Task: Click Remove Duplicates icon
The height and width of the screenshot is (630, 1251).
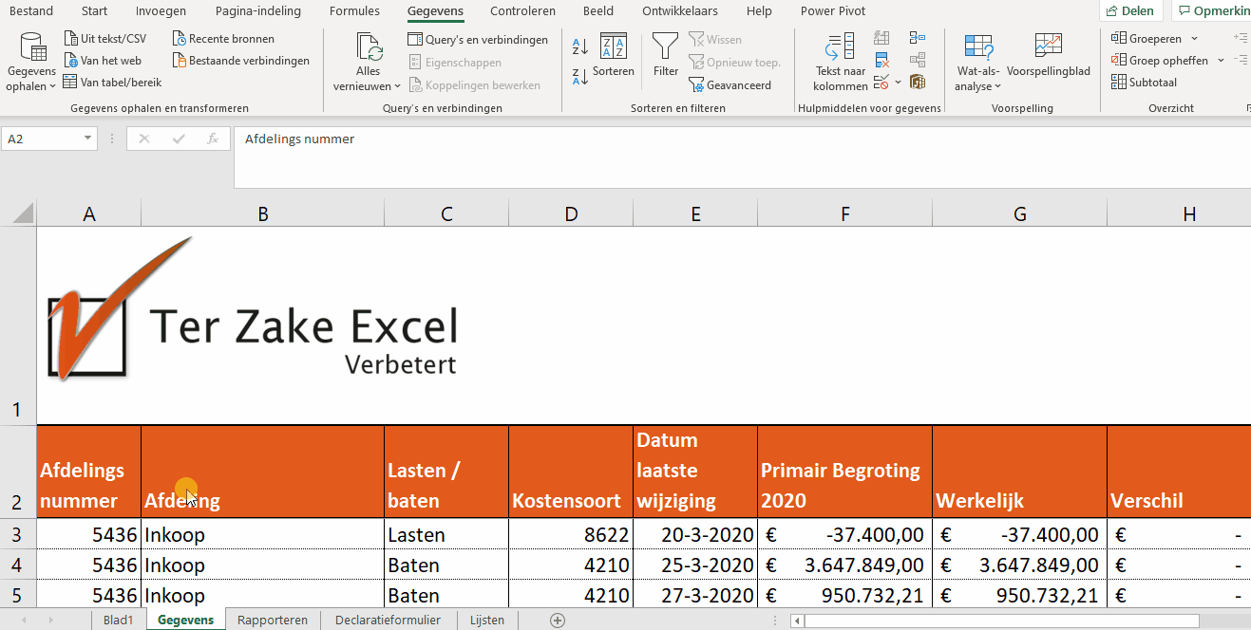Action: click(881, 60)
